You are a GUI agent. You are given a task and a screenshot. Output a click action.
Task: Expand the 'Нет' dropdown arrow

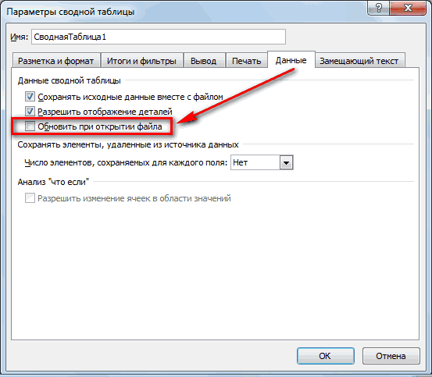286,162
